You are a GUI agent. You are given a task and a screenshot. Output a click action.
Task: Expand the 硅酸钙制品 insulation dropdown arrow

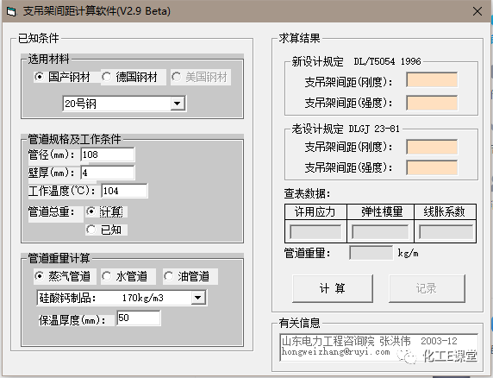(198, 298)
